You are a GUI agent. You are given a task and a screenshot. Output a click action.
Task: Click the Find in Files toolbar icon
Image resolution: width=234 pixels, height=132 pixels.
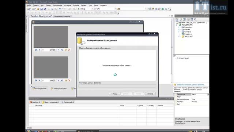click(x=118, y=9)
